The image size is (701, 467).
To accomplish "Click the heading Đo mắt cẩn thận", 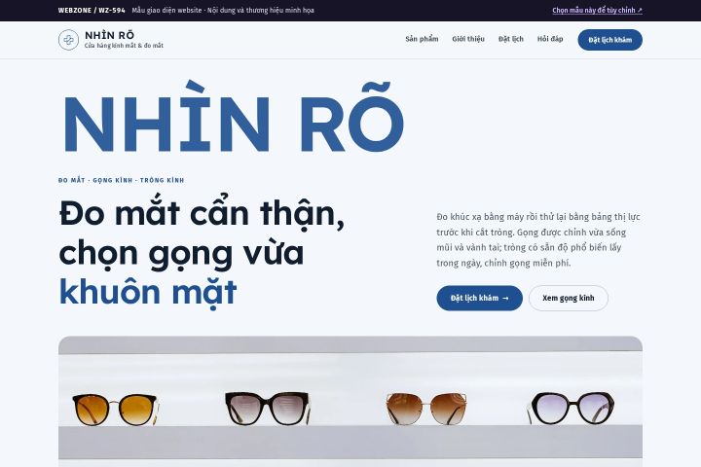I will 202,214.
